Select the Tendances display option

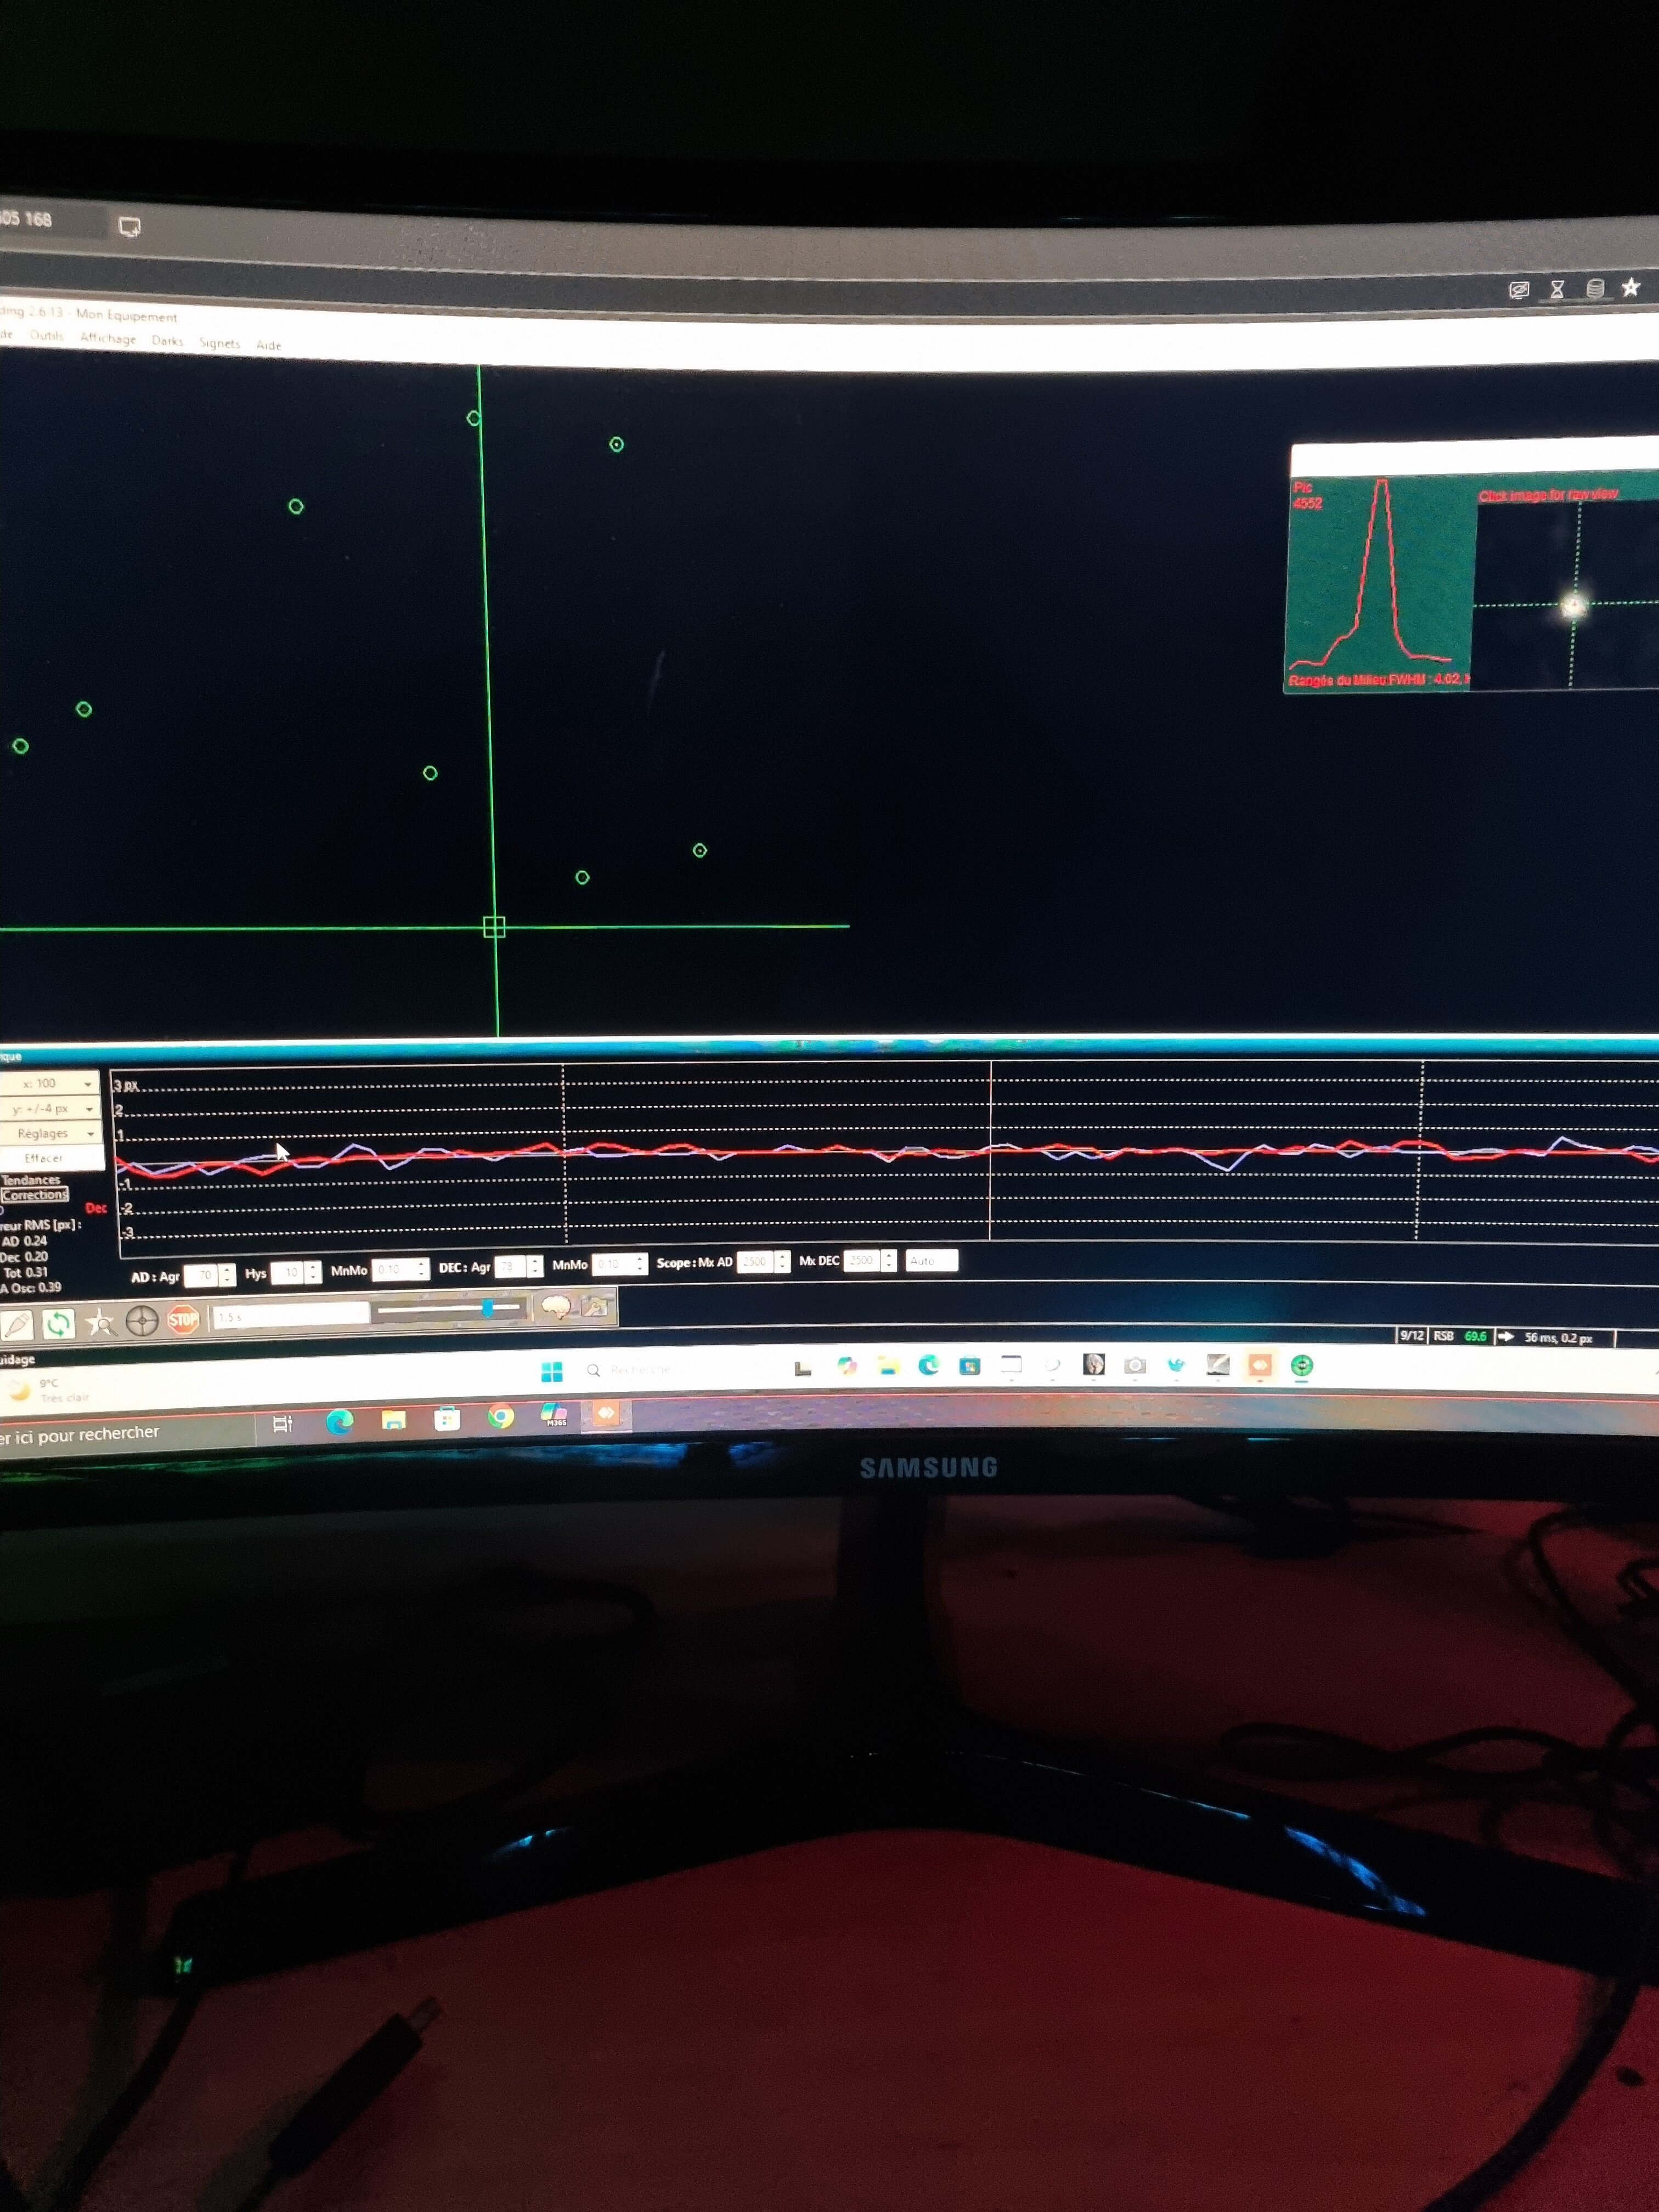coord(31,1180)
